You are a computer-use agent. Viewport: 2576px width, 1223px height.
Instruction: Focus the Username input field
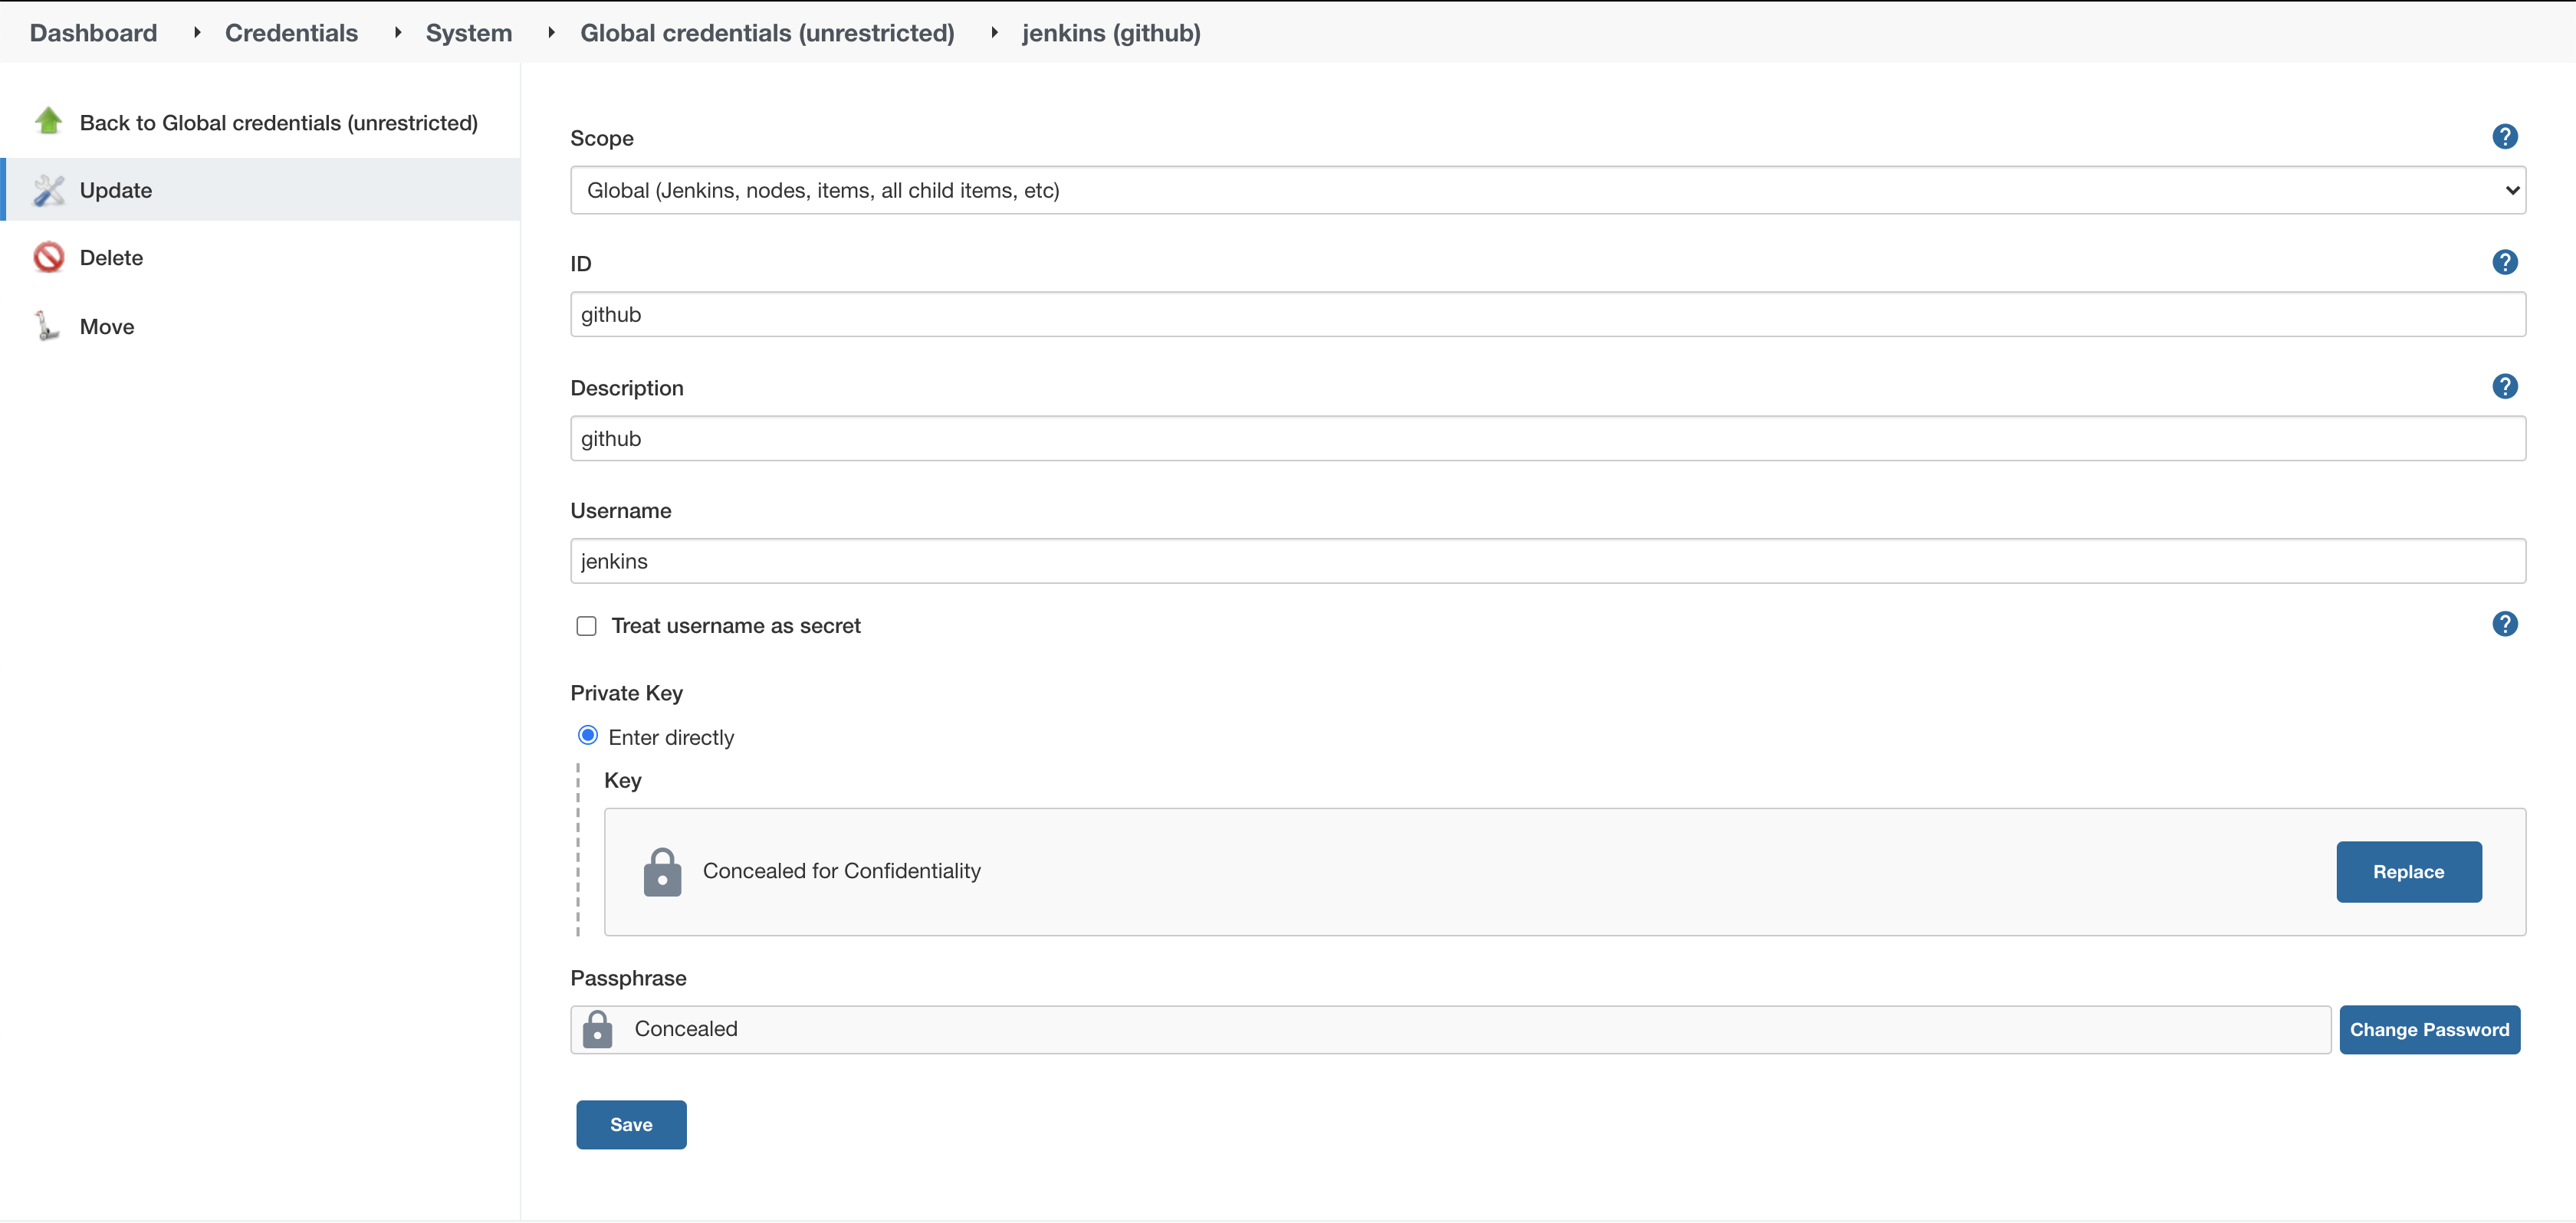click(x=1547, y=562)
